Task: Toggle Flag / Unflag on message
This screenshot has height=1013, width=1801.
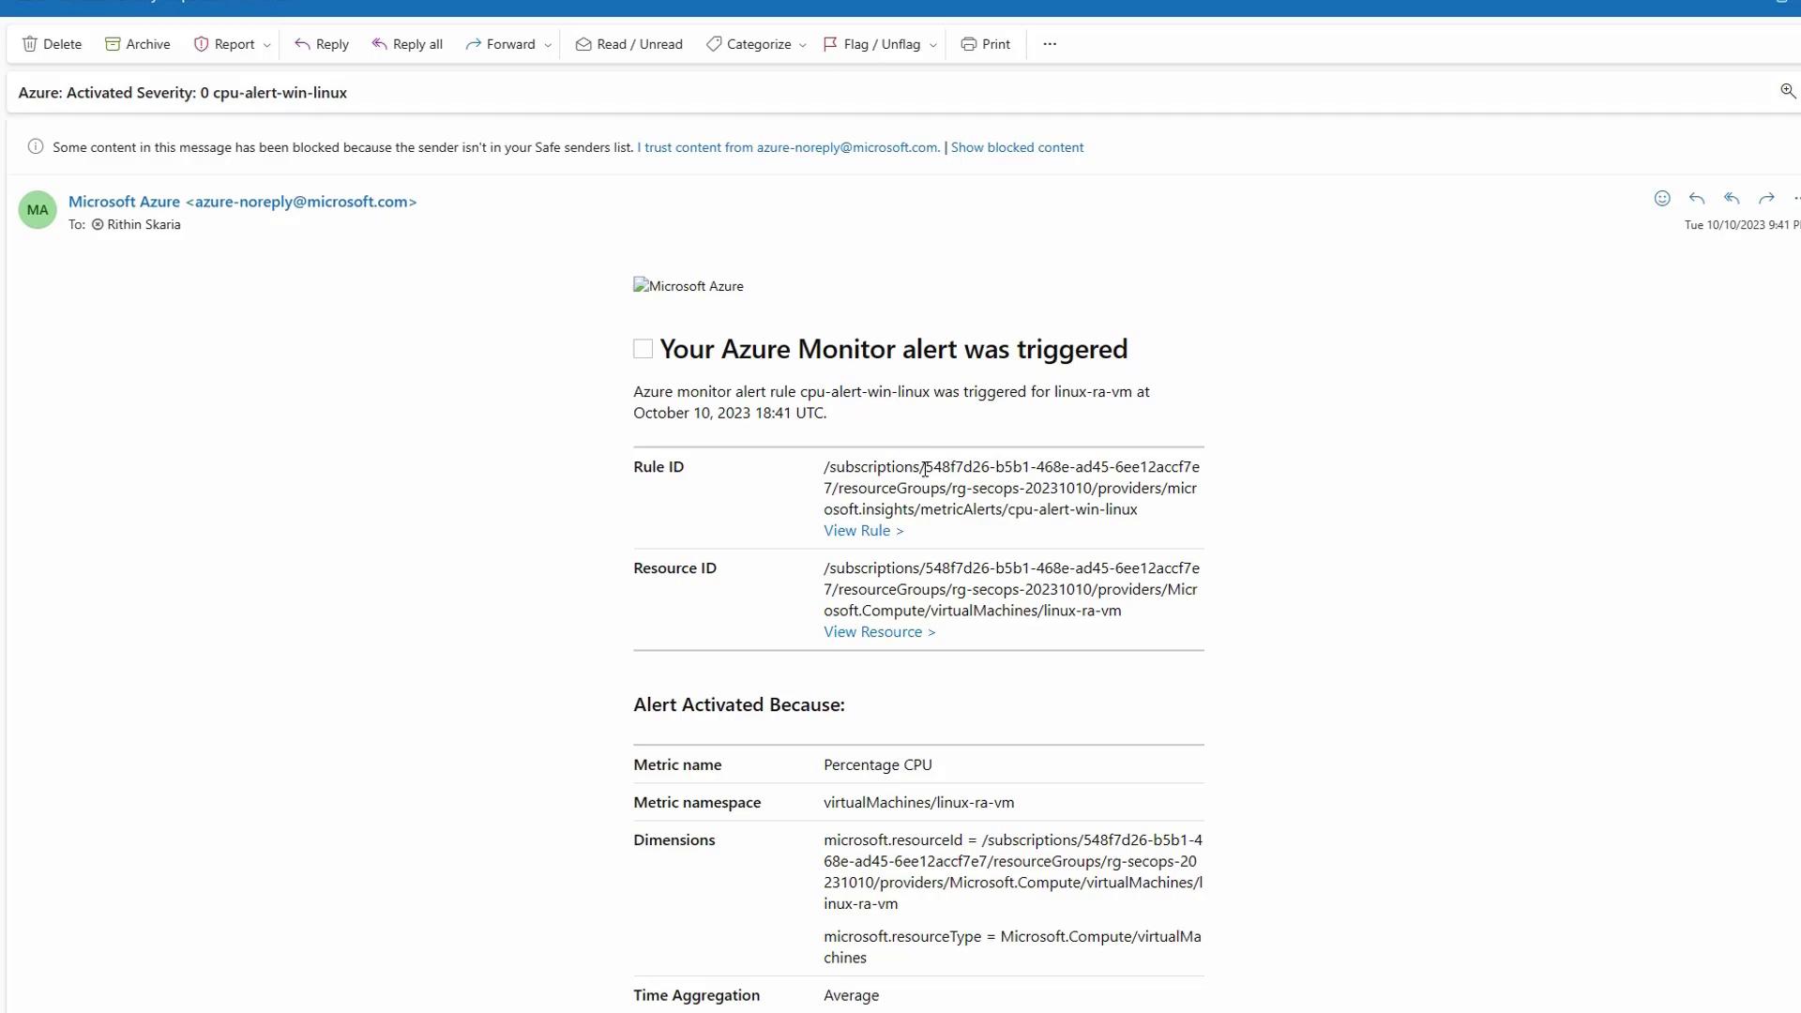Action: 871,44
